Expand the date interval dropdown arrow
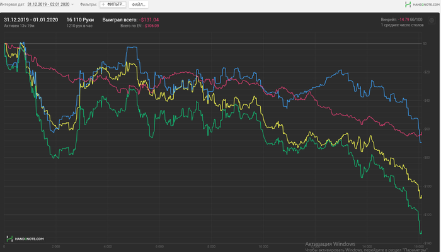Viewport: 441px width, 252px height. point(73,4)
